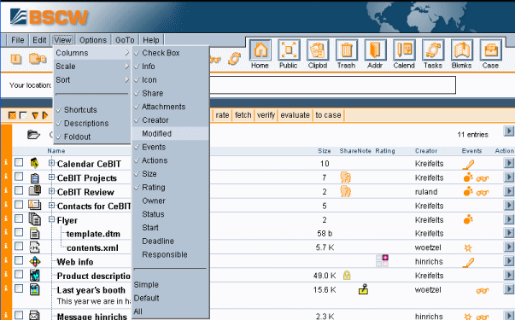Expand the CeBIT Review tree node
The width and height of the screenshot is (515, 320).
(51, 190)
